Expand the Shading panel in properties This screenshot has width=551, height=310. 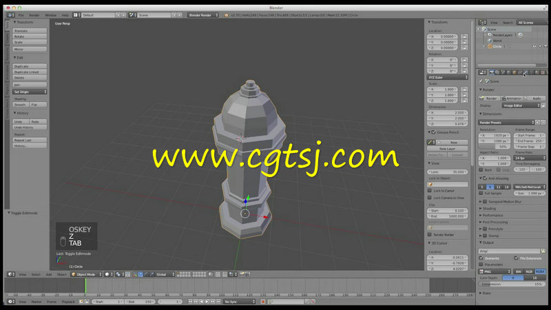489,209
